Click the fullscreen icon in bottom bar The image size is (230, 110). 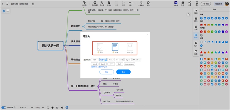point(48,108)
